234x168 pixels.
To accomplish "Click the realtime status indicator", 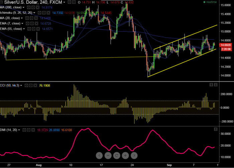I will [210, 2].
